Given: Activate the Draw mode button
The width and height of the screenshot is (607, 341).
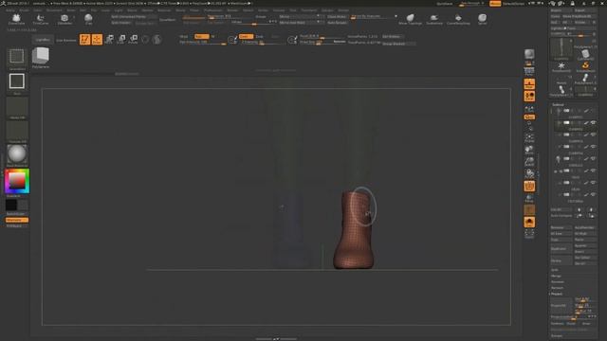Looking at the screenshot, I should (97, 39).
